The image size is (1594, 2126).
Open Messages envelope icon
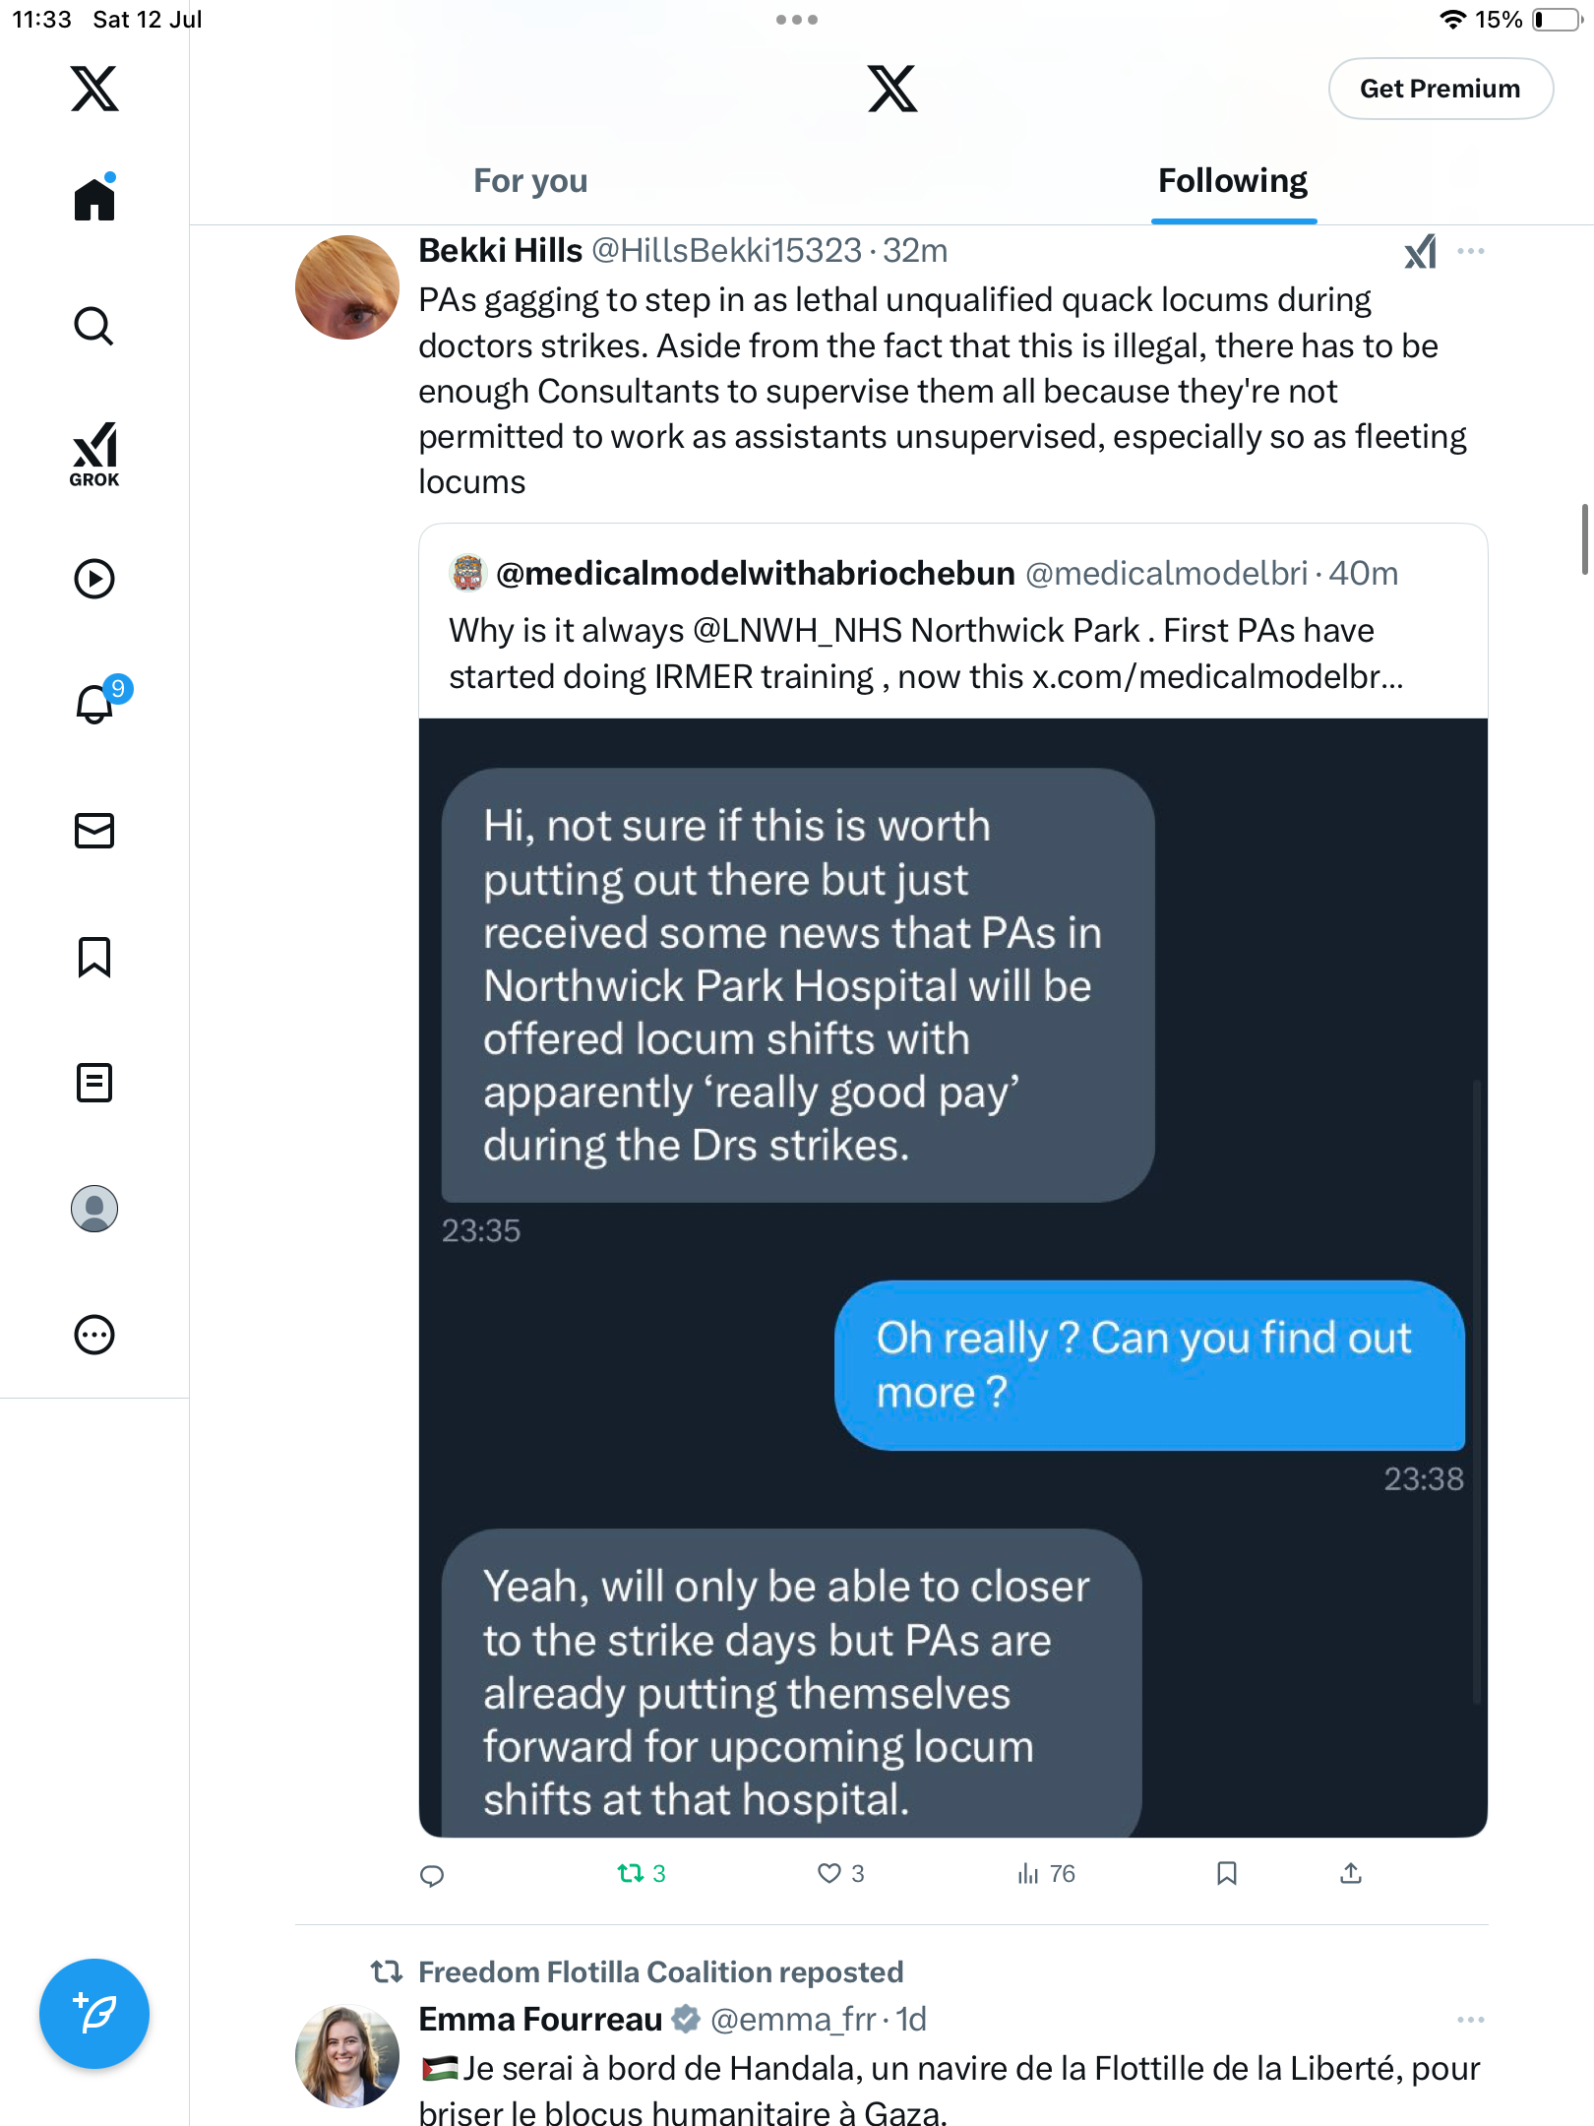(x=94, y=831)
